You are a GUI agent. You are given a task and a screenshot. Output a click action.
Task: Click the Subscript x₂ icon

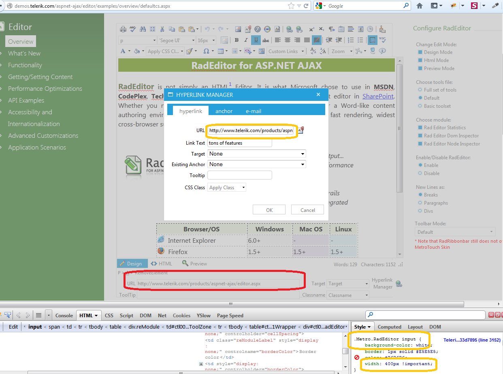[321, 29]
